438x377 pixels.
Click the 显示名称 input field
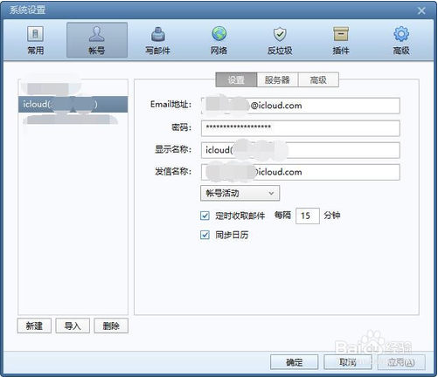pyautogui.click(x=301, y=150)
